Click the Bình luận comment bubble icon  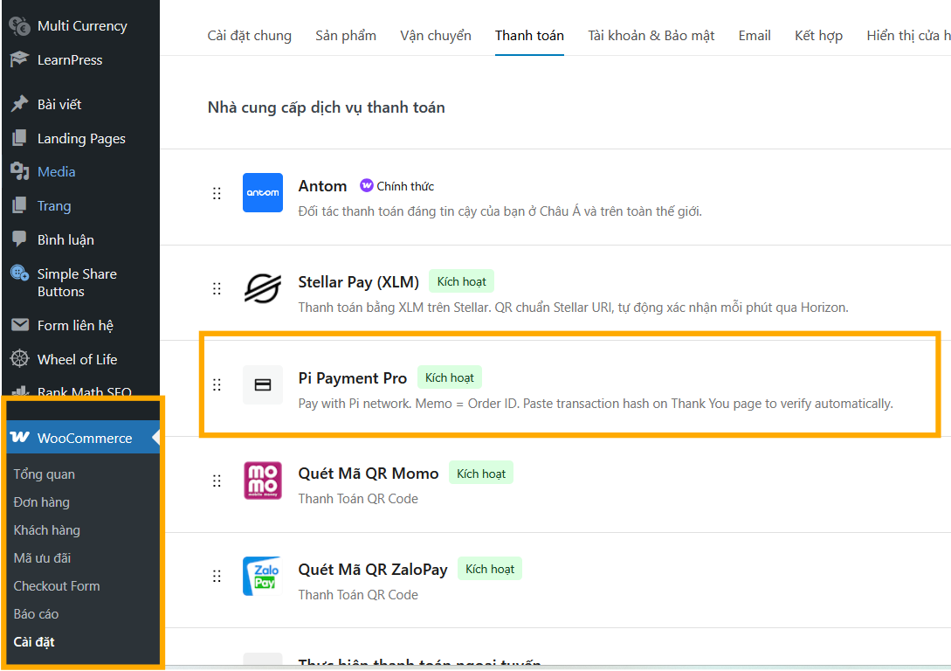coord(19,239)
